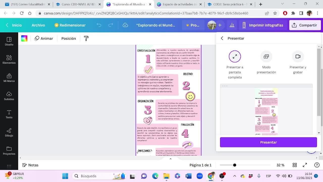Click the 'ORGANIZACIÓN:' heading text
This screenshot has height=182, width=323.
(146, 101)
